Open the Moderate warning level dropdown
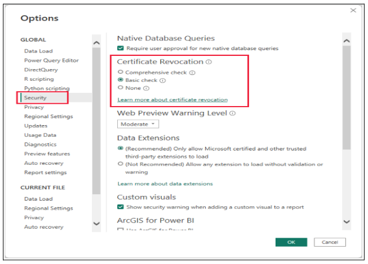This screenshot has width=368, height=264. point(139,124)
